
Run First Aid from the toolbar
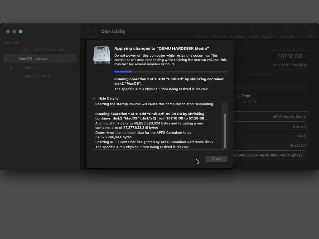click(x=219, y=30)
